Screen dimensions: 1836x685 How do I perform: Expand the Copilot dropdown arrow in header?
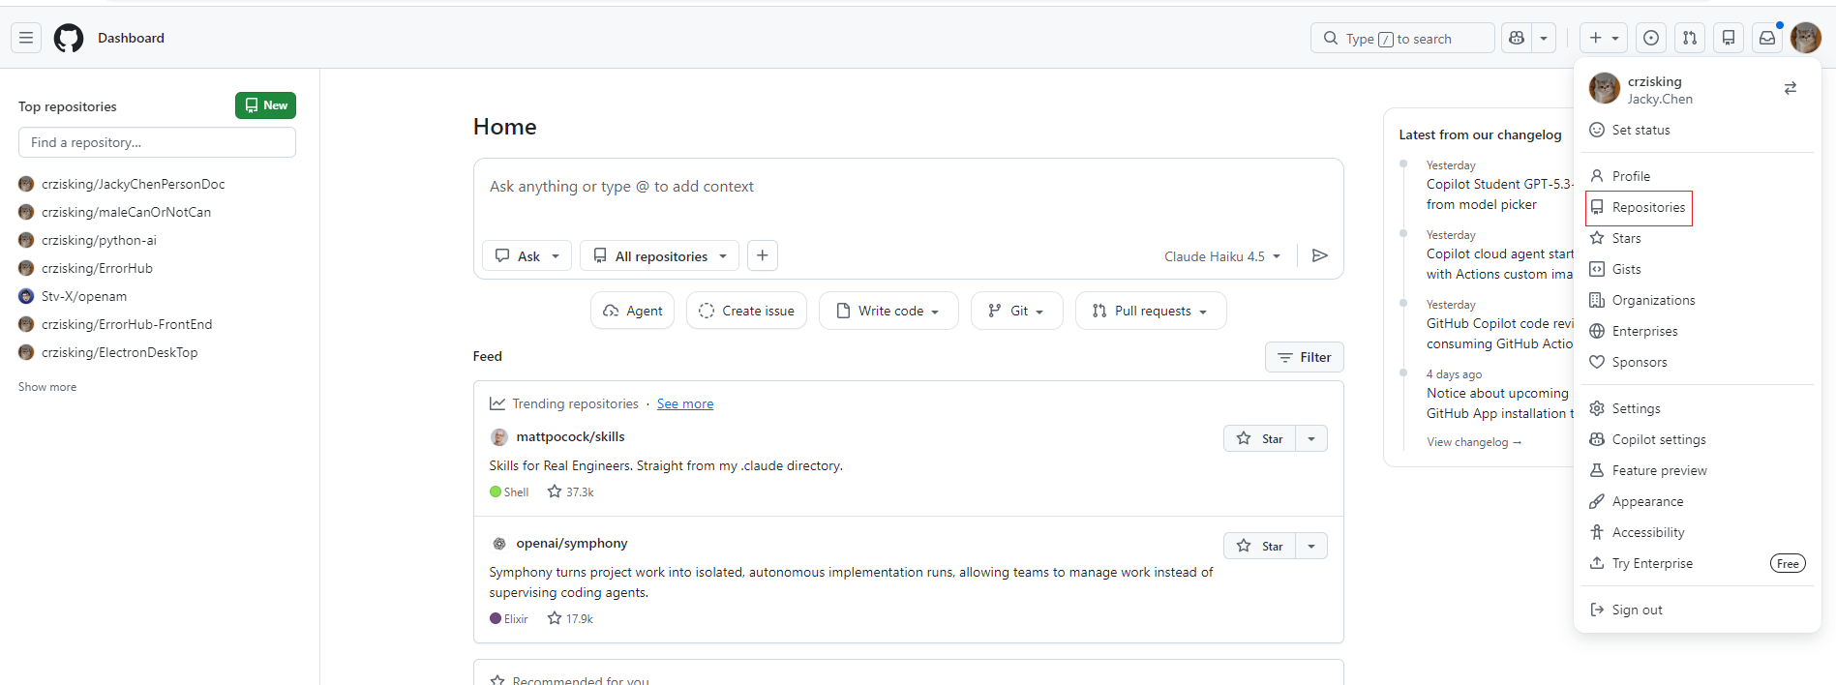[x=1544, y=38]
